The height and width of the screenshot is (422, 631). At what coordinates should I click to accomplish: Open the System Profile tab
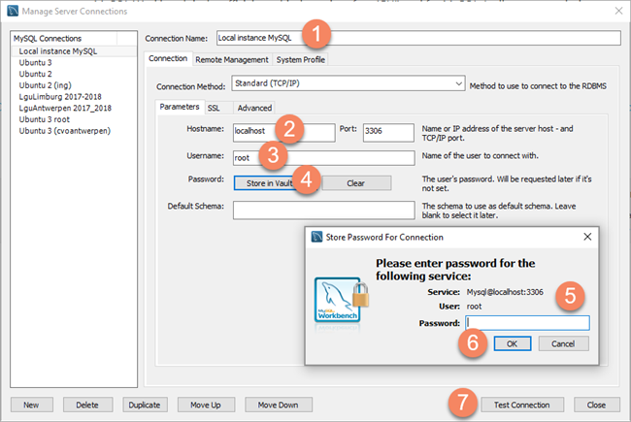point(301,59)
